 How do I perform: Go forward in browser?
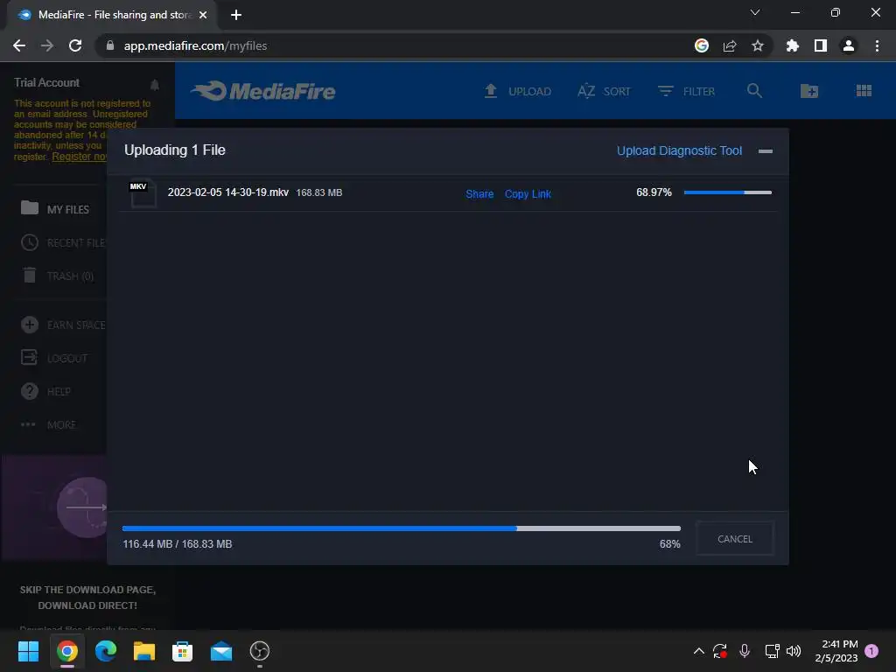click(x=47, y=45)
